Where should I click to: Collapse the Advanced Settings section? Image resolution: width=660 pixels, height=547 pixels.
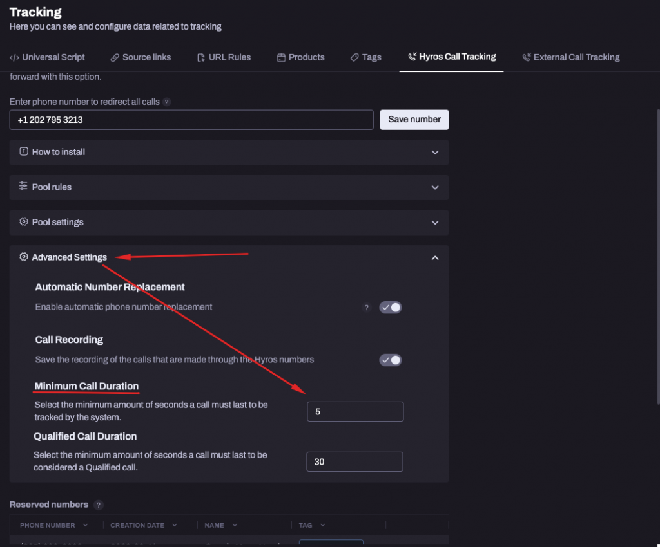[435, 257]
